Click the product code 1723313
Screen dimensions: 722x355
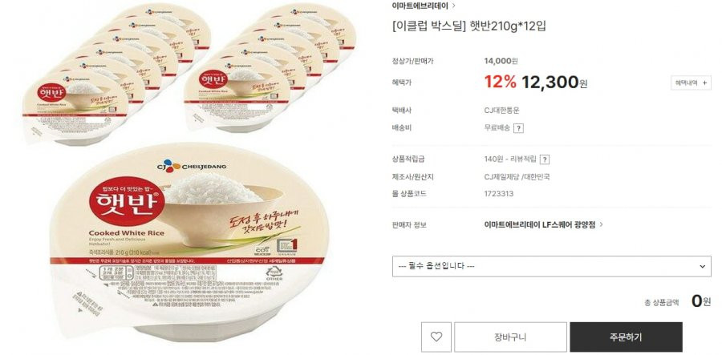(499, 194)
